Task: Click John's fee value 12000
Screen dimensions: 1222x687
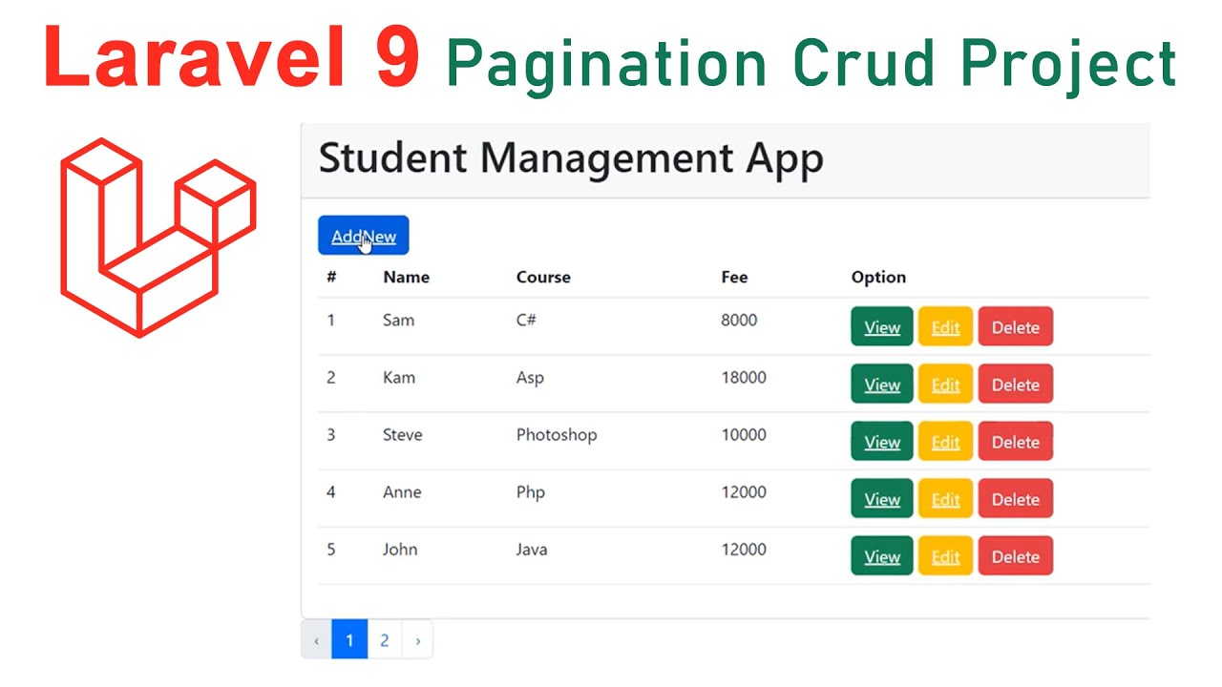Action: pos(744,549)
